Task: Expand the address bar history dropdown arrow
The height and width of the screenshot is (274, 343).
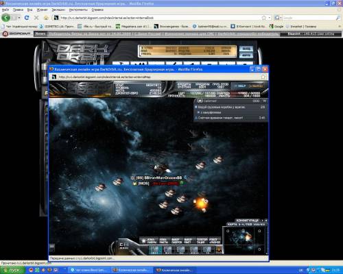Action: 270,18
